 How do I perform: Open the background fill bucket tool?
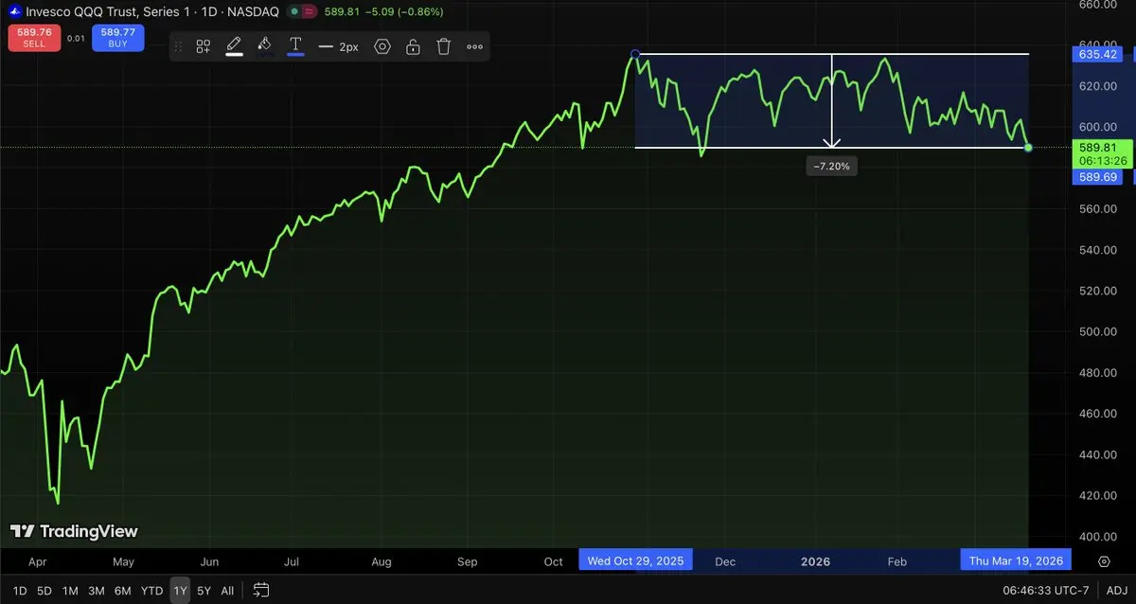point(265,45)
